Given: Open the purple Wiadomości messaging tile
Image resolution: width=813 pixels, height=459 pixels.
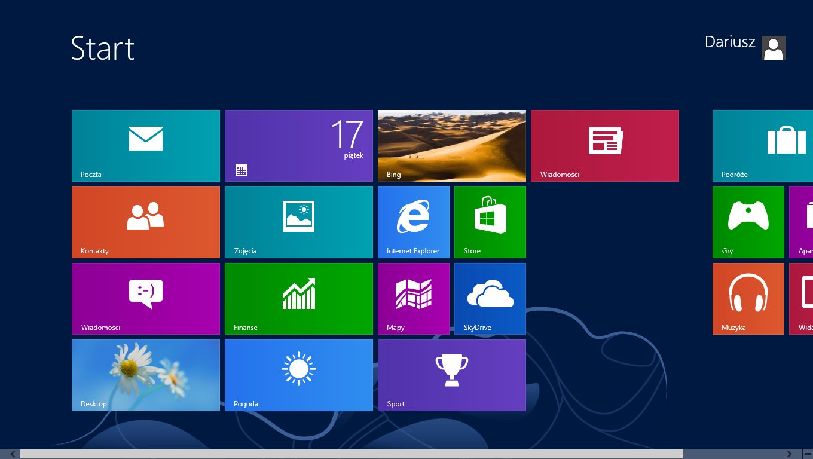Looking at the screenshot, I should click(x=146, y=299).
